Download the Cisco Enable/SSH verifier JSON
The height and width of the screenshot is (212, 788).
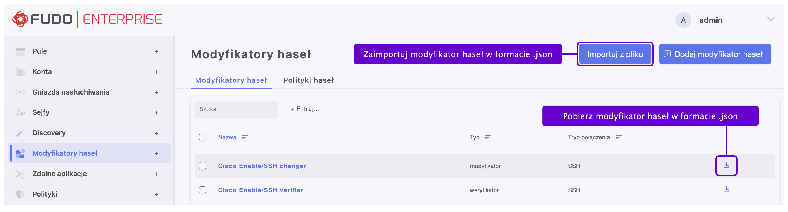coord(726,190)
